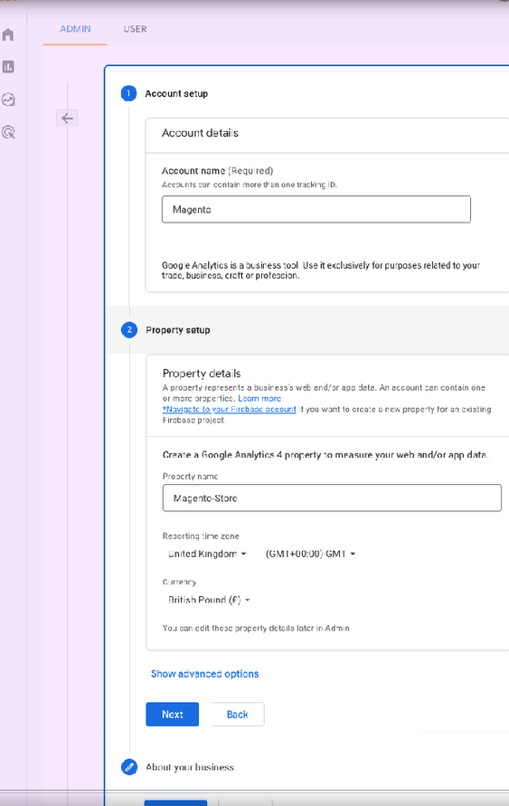The image size is (509, 806).
Task: Expand Show advanced options
Action: point(204,674)
